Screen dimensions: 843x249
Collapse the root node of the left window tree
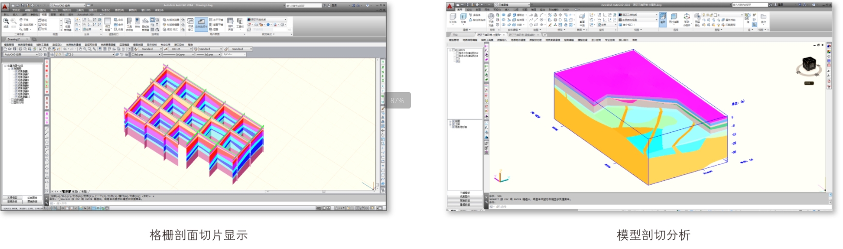[x=5, y=66]
